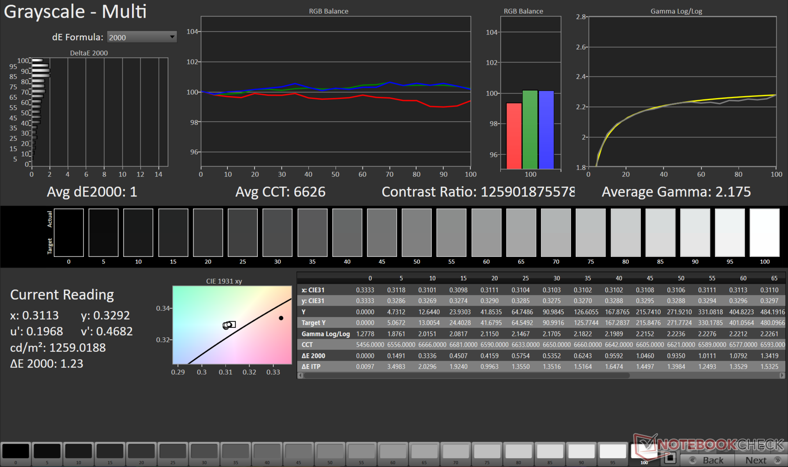Open the dE Formula dropdown
The image size is (788, 467).
142,37
